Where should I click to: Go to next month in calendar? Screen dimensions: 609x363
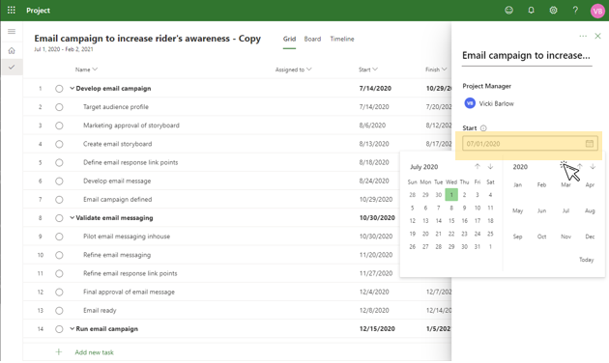click(490, 166)
